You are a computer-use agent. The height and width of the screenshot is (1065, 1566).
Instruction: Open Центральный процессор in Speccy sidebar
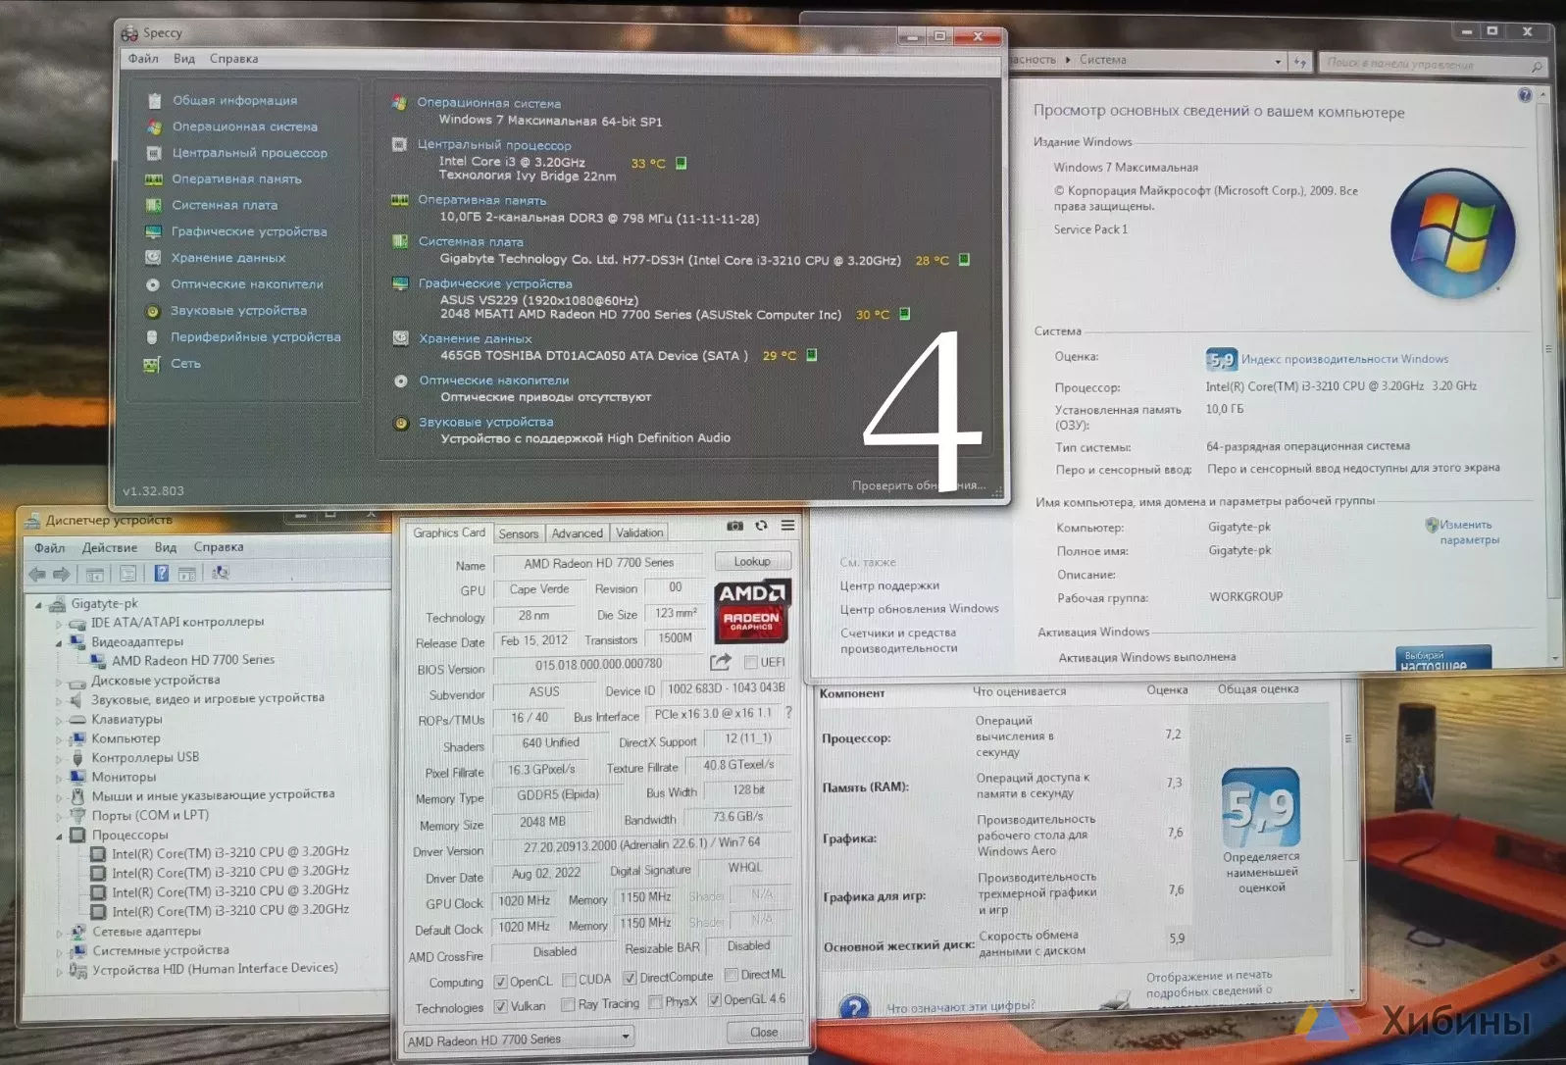(249, 153)
